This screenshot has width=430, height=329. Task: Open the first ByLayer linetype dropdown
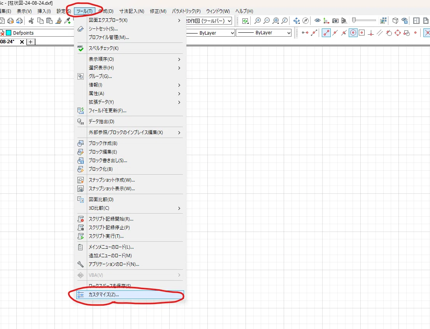(211, 33)
